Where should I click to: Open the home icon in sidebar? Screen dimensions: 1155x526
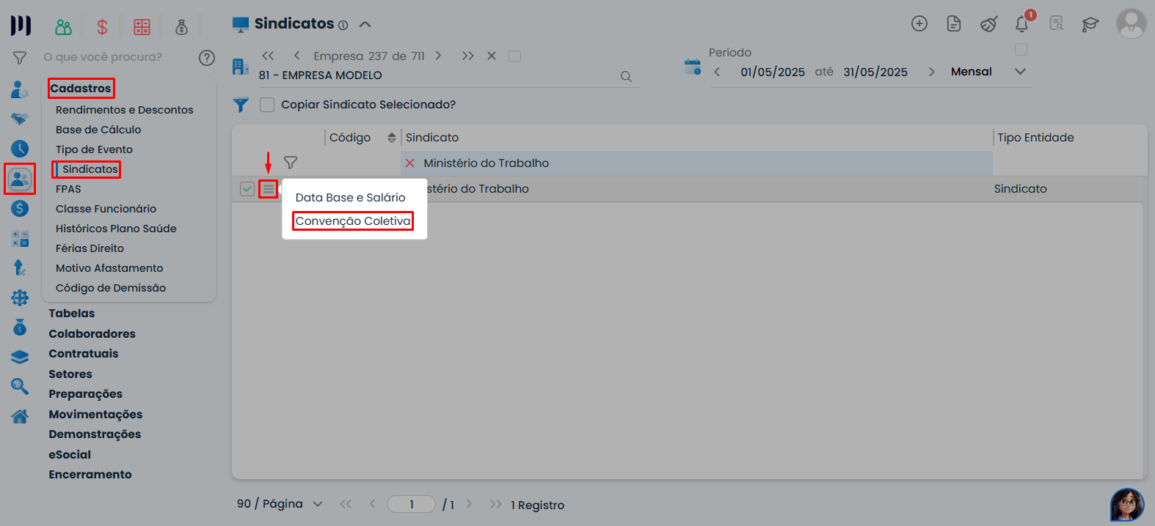(20, 416)
